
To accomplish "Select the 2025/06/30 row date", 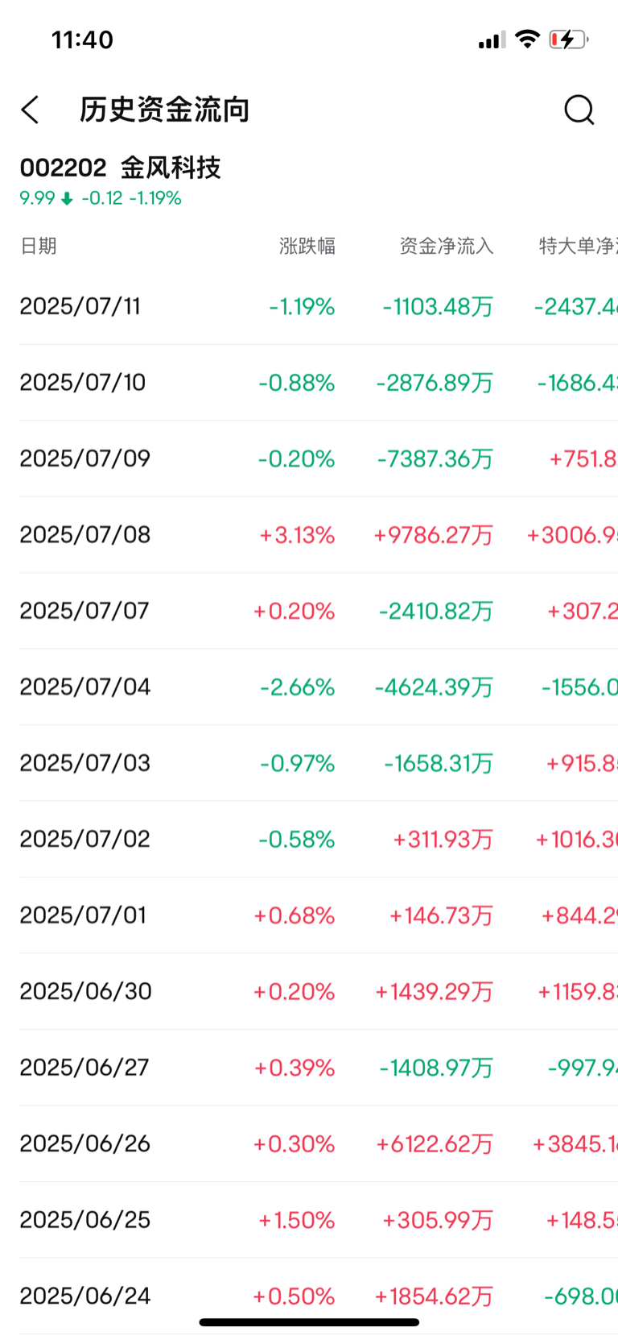I will coord(86,991).
